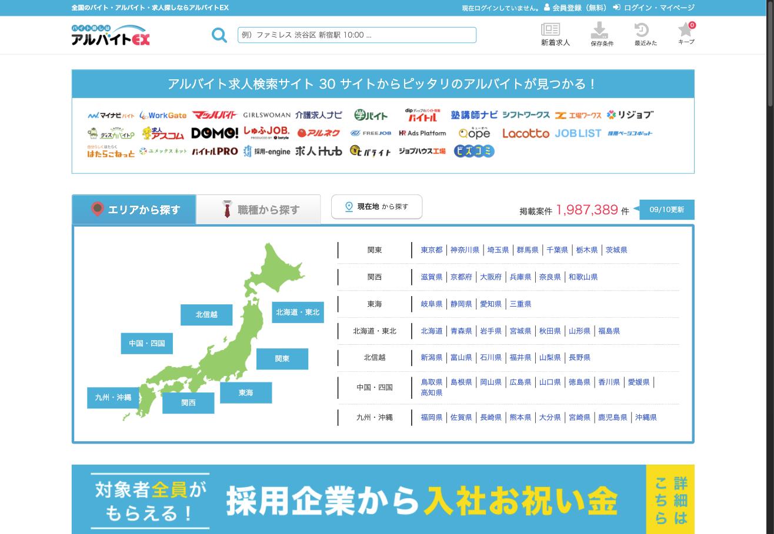Click the Lacotto logo
Viewport: 774px width, 534px height.
526,133
